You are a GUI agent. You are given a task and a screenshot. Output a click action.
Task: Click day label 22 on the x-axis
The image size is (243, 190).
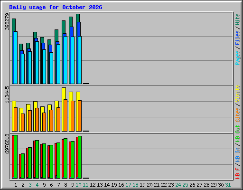pyautogui.click(x=164, y=185)
